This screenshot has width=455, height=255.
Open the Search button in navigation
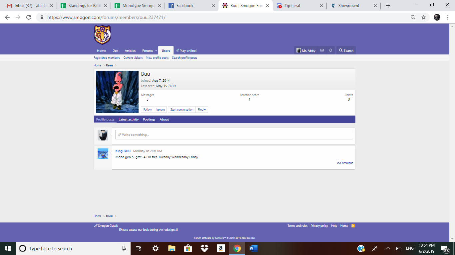[346, 50]
